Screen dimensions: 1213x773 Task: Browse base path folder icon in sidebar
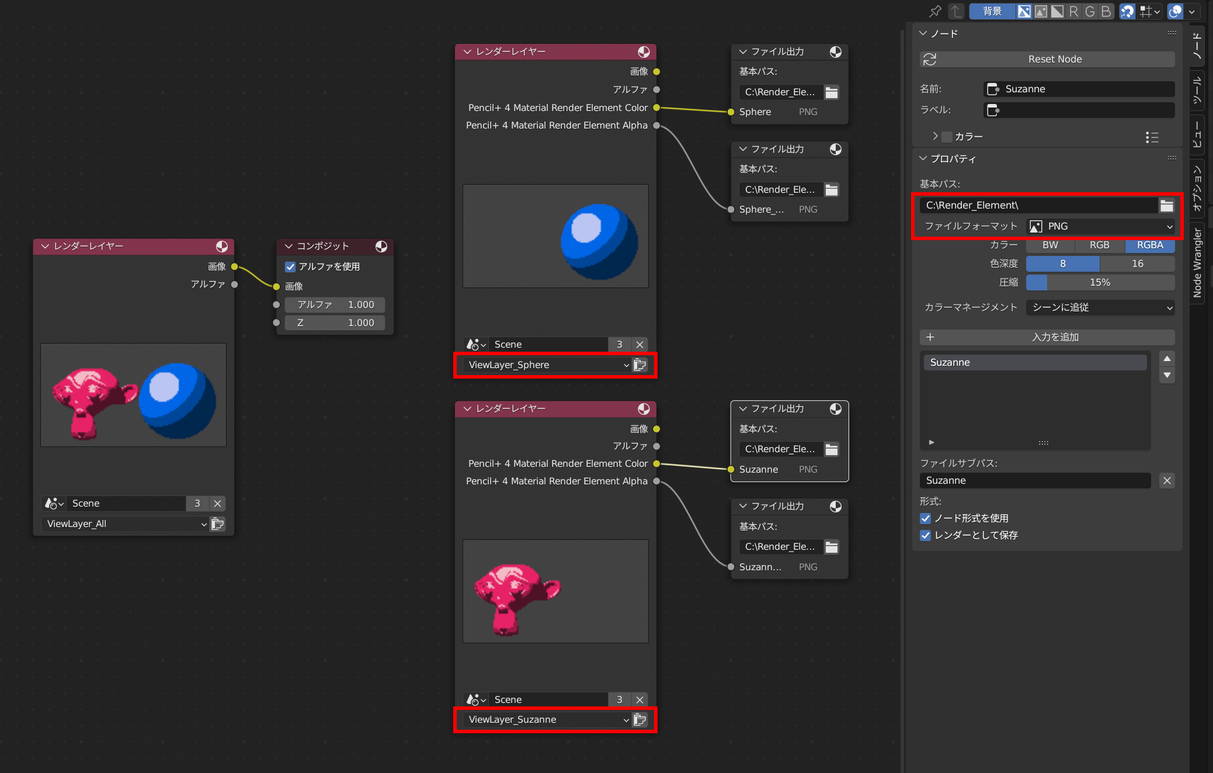[1166, 205]
